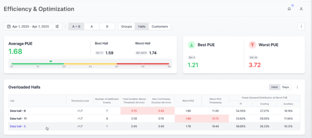Select the A feed option
312x138 pixels.
click(92, 27)
